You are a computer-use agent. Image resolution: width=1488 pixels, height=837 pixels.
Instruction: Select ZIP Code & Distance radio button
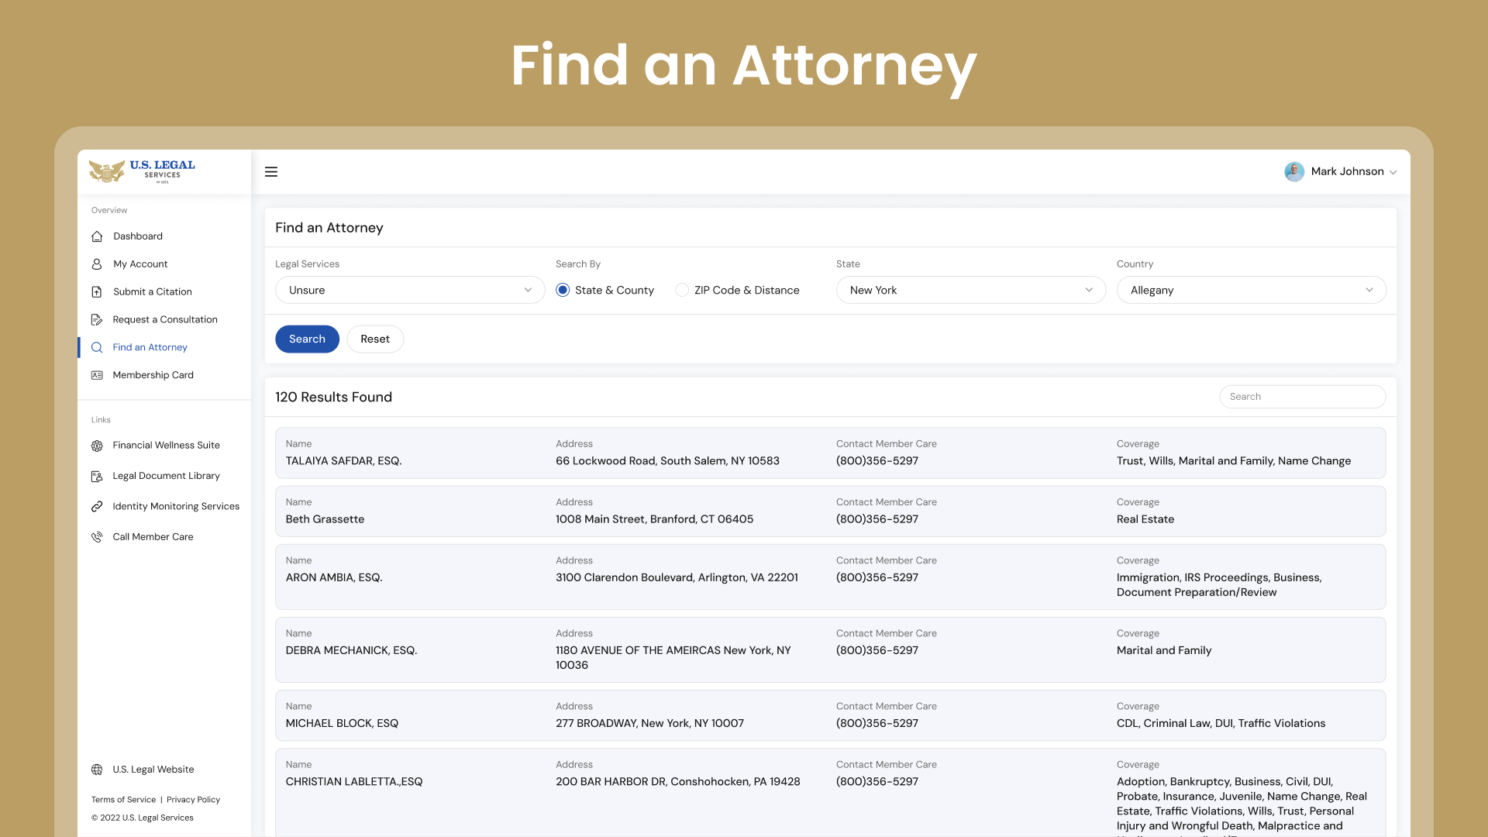pyautogui.click(x=682, y=291)
